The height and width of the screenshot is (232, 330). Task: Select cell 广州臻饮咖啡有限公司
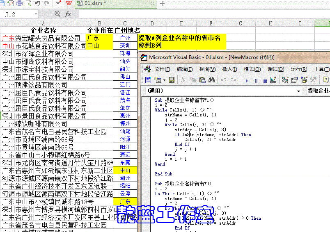coord(44,123)
